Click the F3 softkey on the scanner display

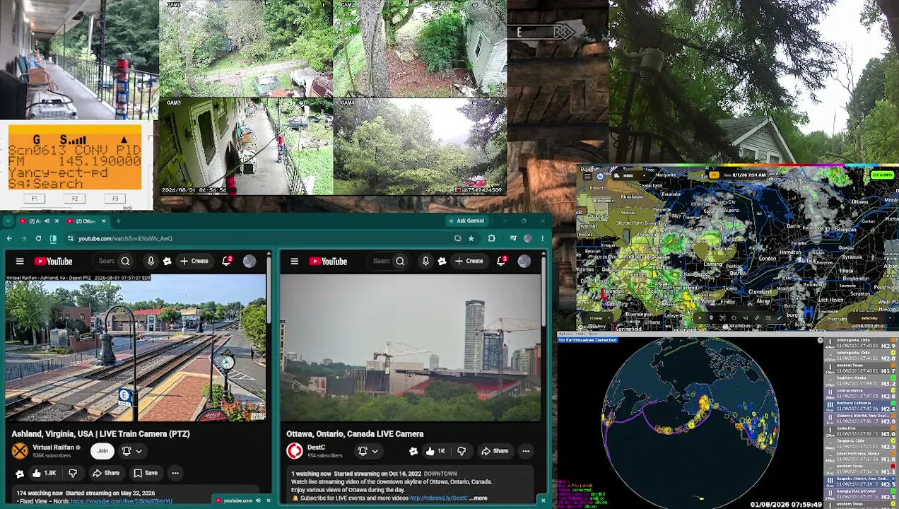pos(115,199)
